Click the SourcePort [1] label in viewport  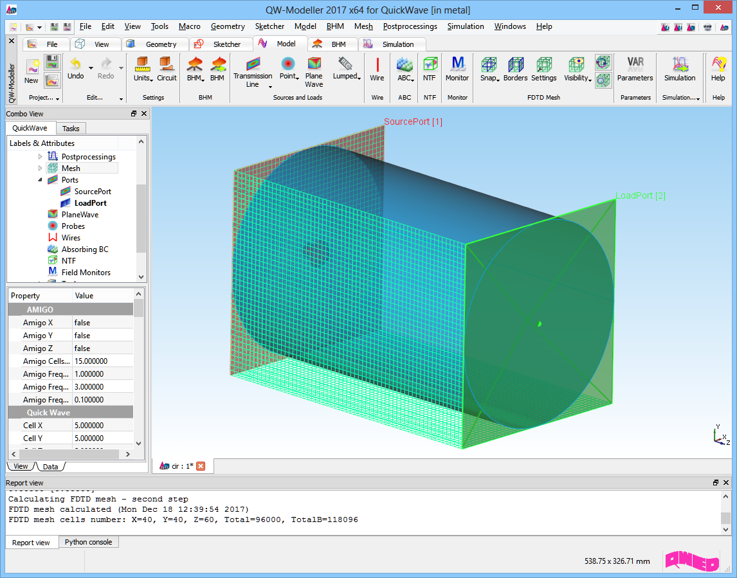tap(413, 122)
